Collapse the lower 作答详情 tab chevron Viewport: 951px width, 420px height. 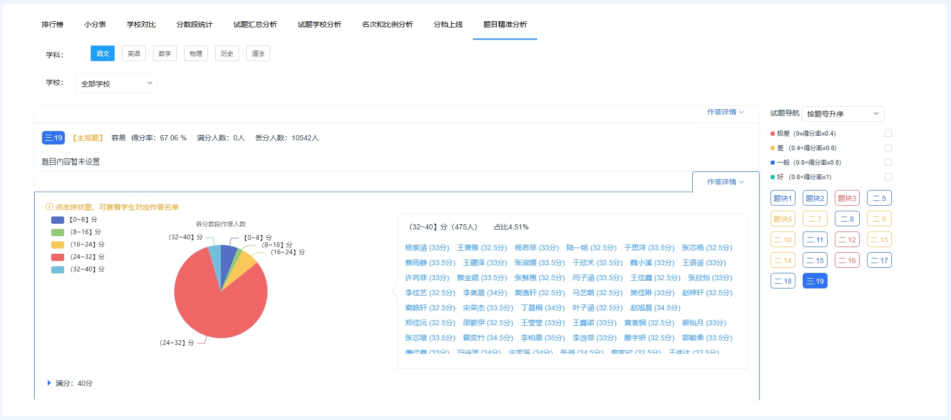(x=725, y=182)
